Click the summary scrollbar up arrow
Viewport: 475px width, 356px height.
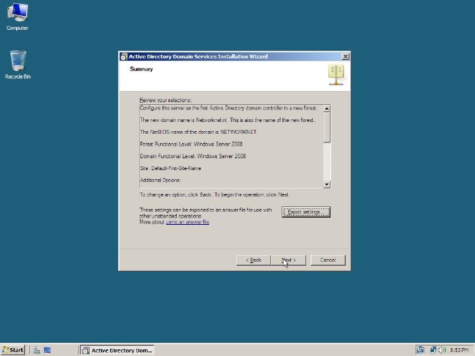(327, 108)
